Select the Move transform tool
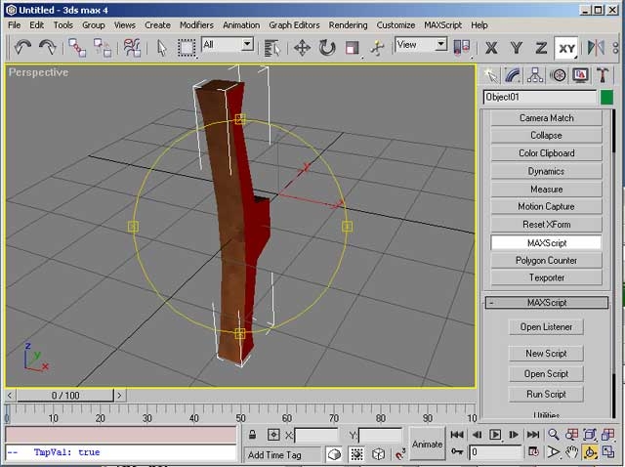 click(x=303, y=47)
